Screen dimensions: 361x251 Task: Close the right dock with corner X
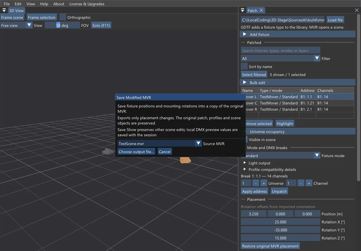357,10
